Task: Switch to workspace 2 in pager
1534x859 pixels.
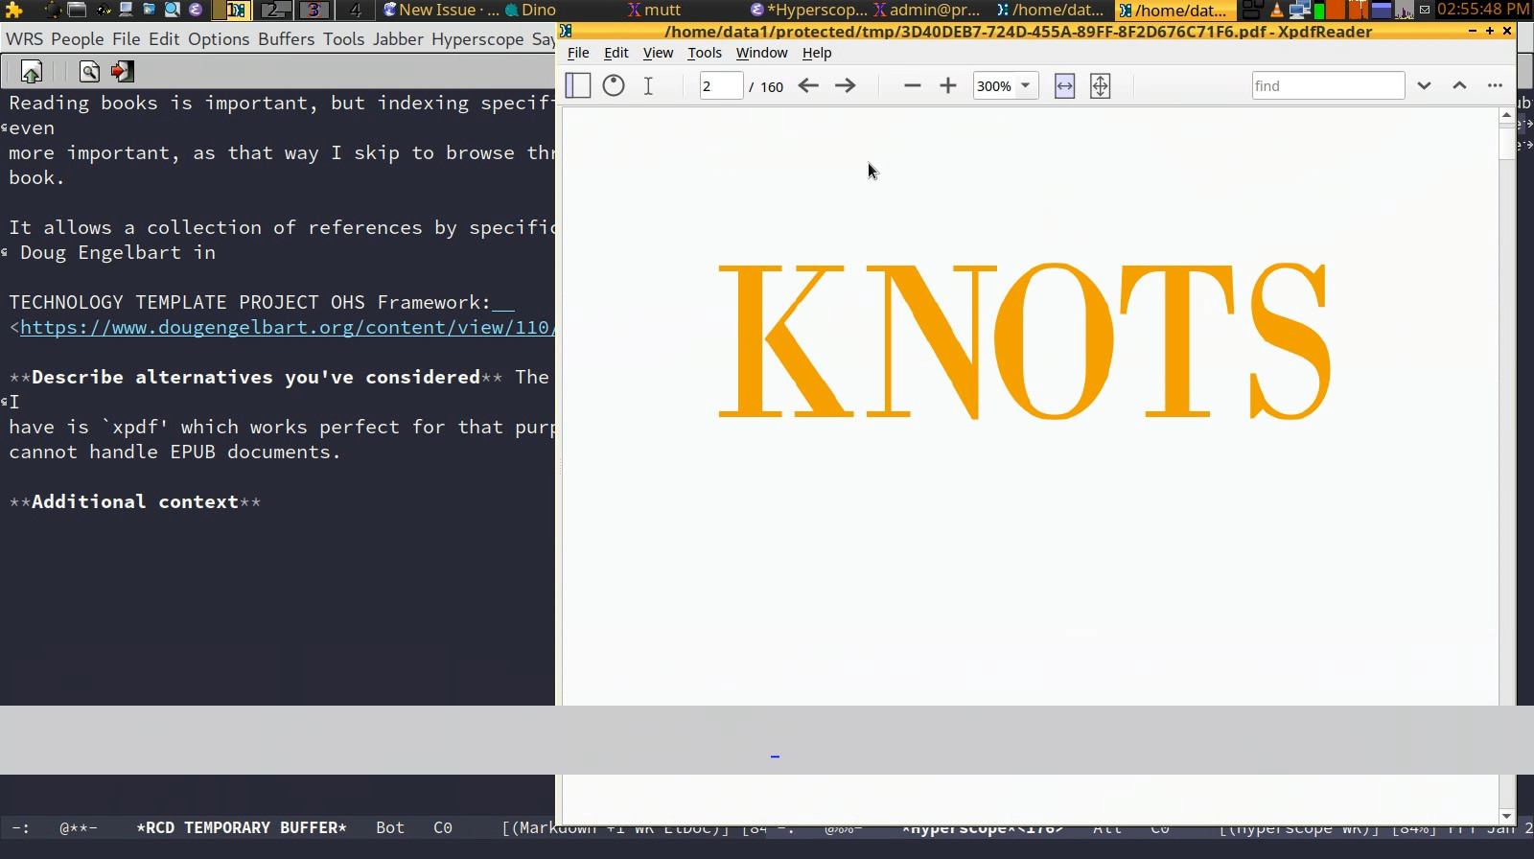Action: click(x=273, y=11)
